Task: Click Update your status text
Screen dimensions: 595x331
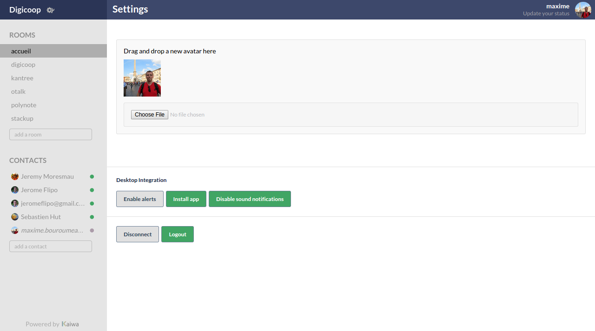Action: [546, 13]
